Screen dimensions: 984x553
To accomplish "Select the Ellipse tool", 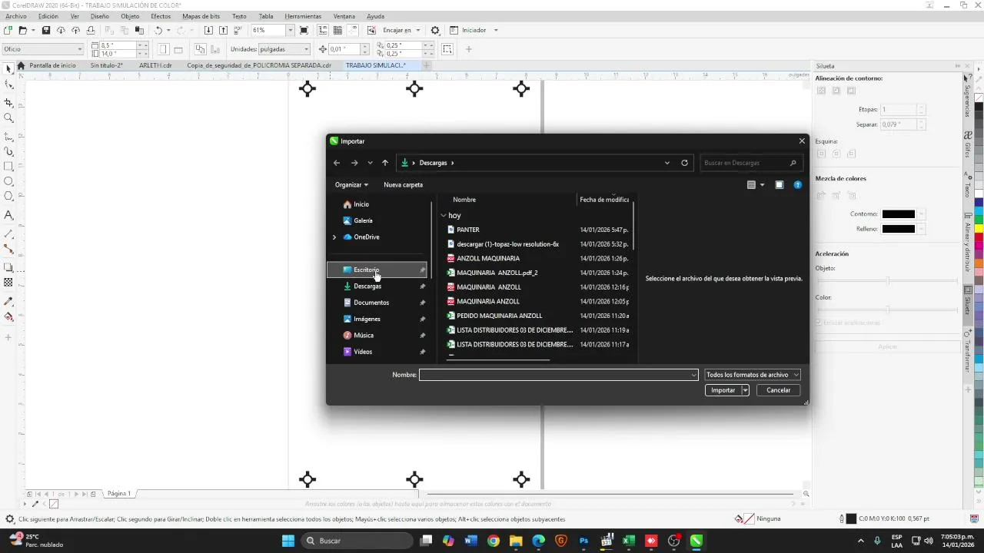I will [x=8, y=181].
